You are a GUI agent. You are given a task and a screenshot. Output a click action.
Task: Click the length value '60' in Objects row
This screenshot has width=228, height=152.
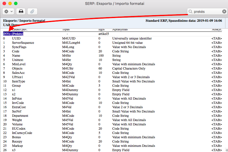(x=100, y=68)
